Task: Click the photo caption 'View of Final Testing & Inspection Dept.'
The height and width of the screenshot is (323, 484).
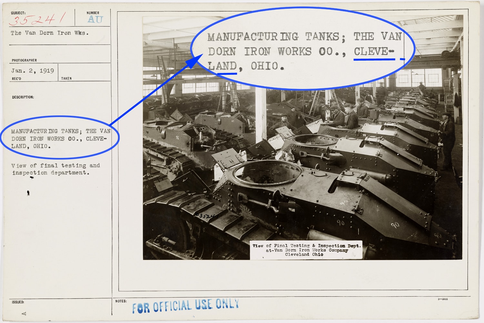Action: point(307,246)
